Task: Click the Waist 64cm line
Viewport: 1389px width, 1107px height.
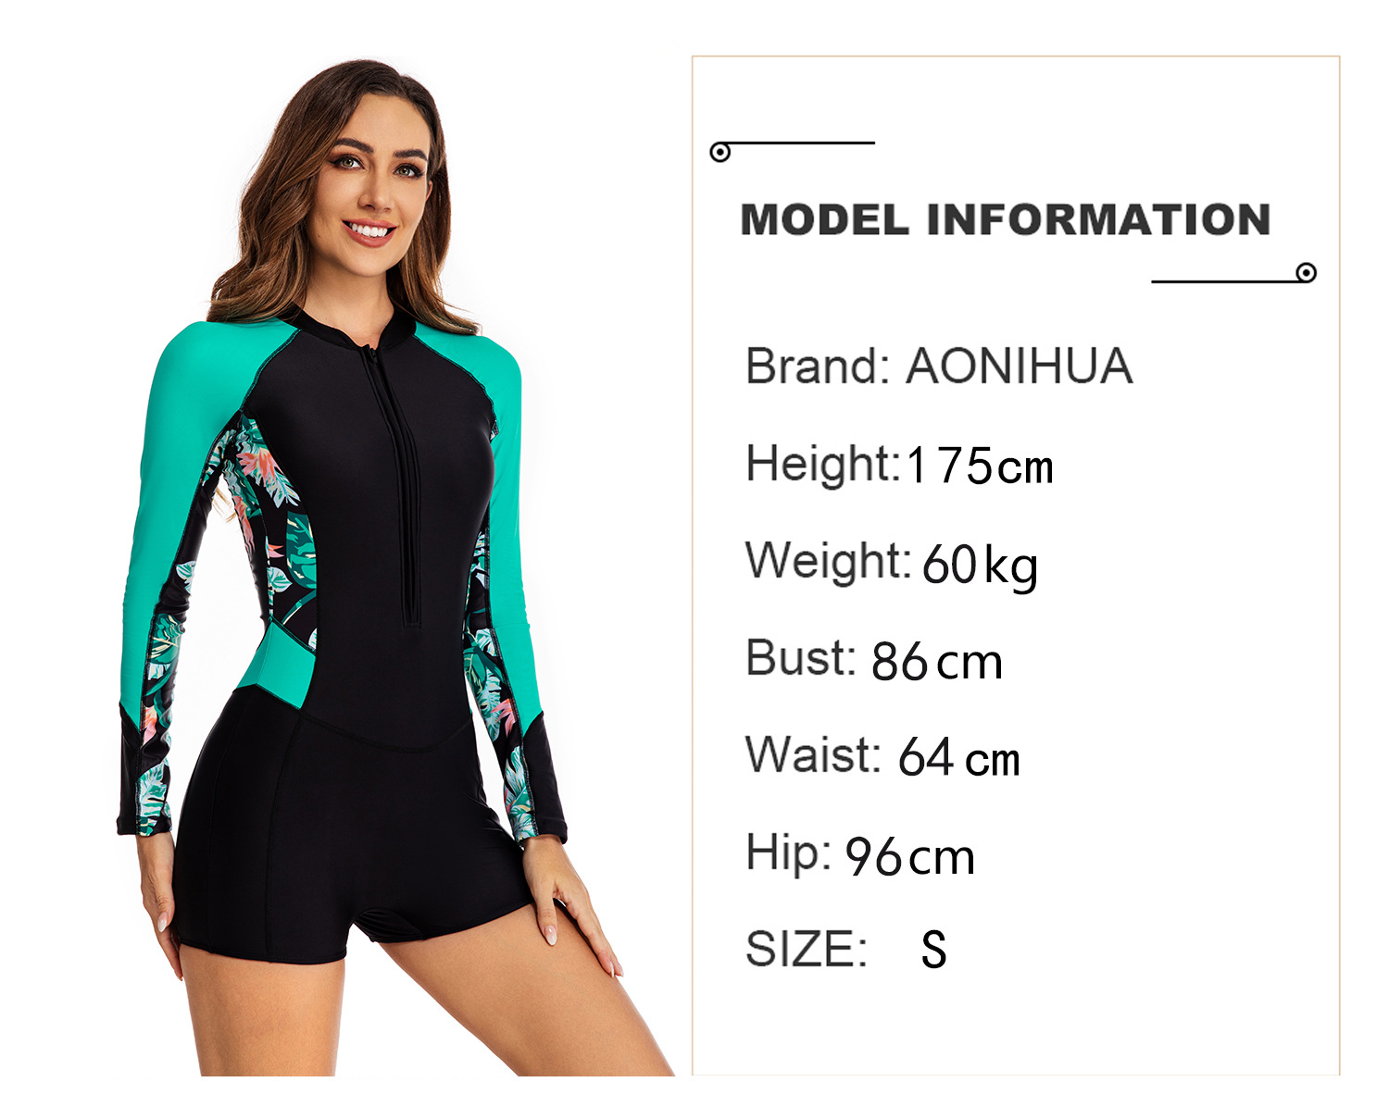Action: [882, 756]
